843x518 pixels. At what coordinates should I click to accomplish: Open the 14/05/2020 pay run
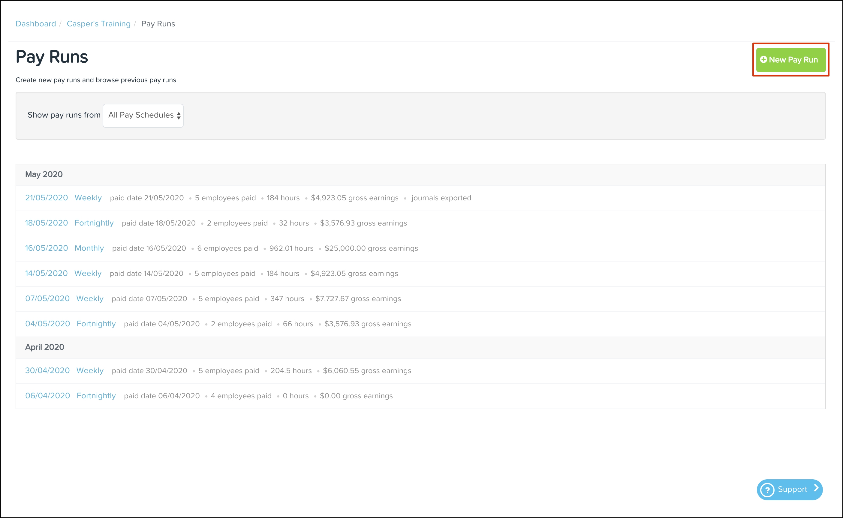[x=46, y=273]
